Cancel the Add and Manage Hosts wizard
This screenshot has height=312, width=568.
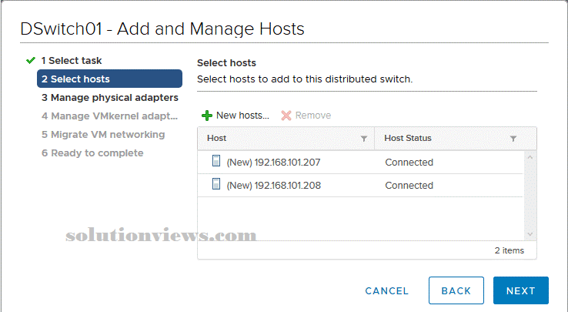387,291
